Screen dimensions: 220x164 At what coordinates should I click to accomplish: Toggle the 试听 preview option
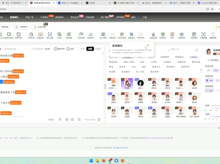(70, 49)
